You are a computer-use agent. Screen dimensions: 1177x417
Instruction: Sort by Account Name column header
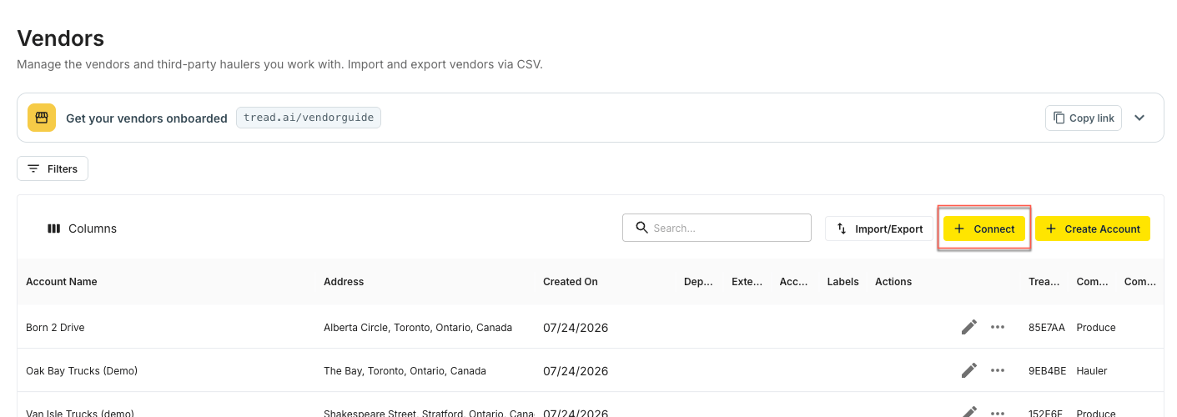pyautogui.click(x=62, y=282)
